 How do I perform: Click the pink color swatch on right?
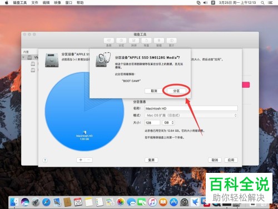(246, 85)
